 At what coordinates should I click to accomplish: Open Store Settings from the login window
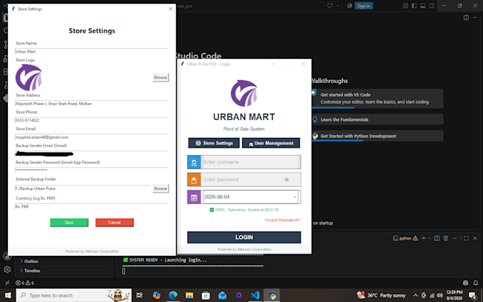tap(214, 143)
